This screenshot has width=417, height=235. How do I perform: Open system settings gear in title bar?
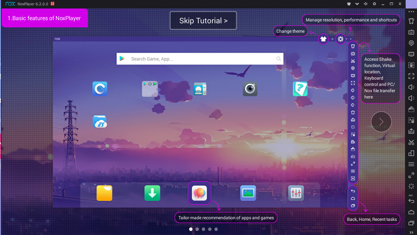(374, 4)
